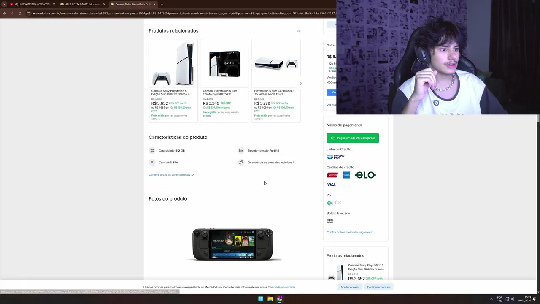Open volume control from system tray
540x304 pixels.
point(513,299)
